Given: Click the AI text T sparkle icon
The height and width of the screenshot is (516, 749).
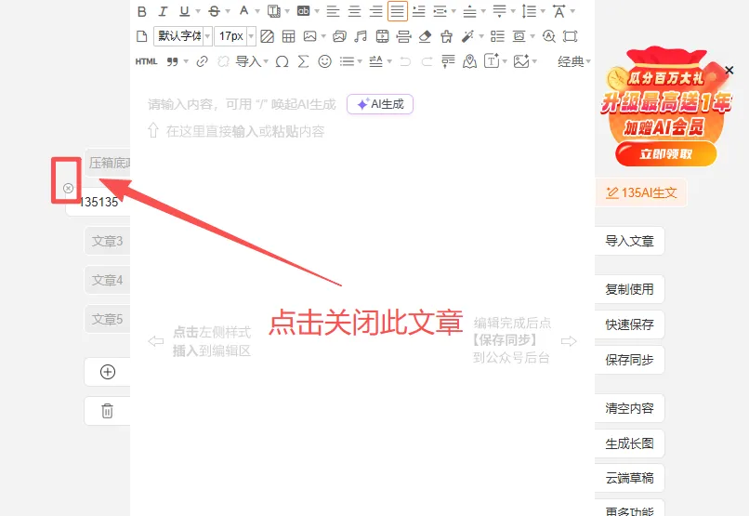Looking at the screenshot, I should pos(492,61).
